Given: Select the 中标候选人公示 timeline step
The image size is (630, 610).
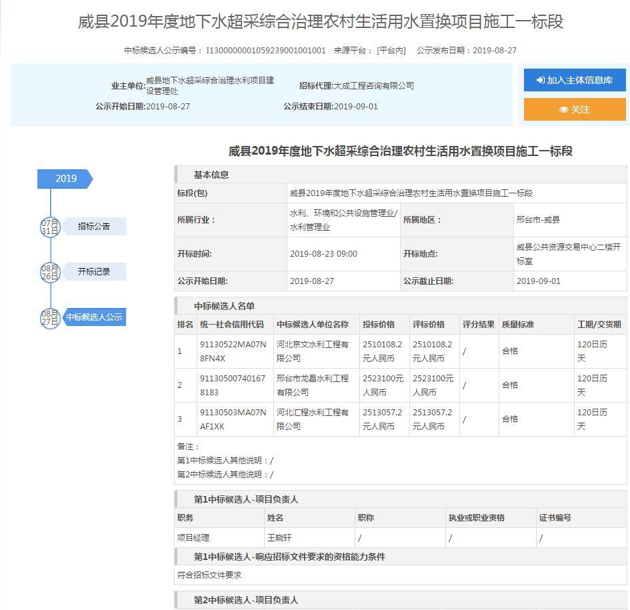Looking at the screenshot, I should click(94, 317).
